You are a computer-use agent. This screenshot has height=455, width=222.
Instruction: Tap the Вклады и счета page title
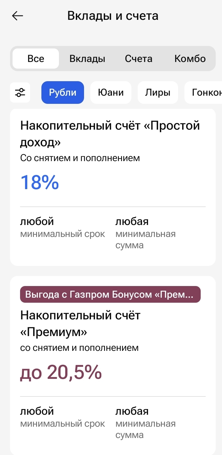pos(113,16)
